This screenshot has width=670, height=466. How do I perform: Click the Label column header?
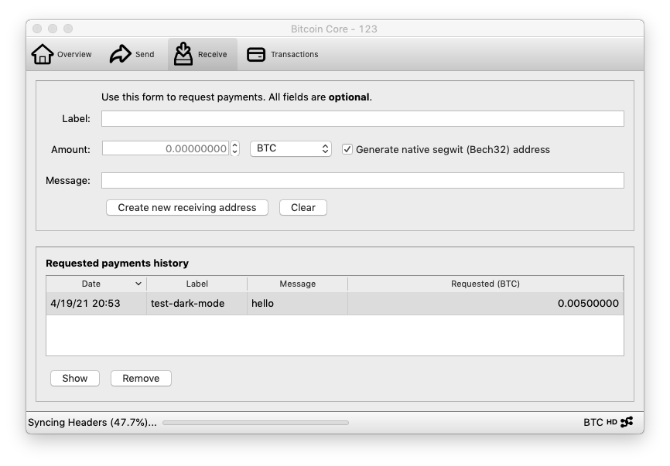point(197,284)
